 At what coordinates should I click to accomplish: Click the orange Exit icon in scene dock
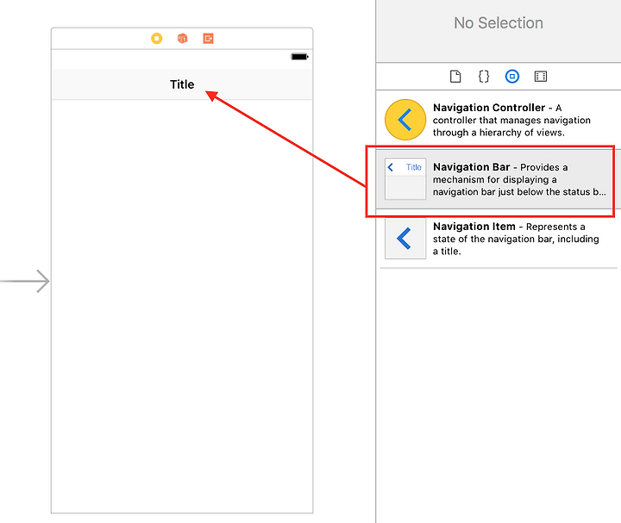click(209, 39)
